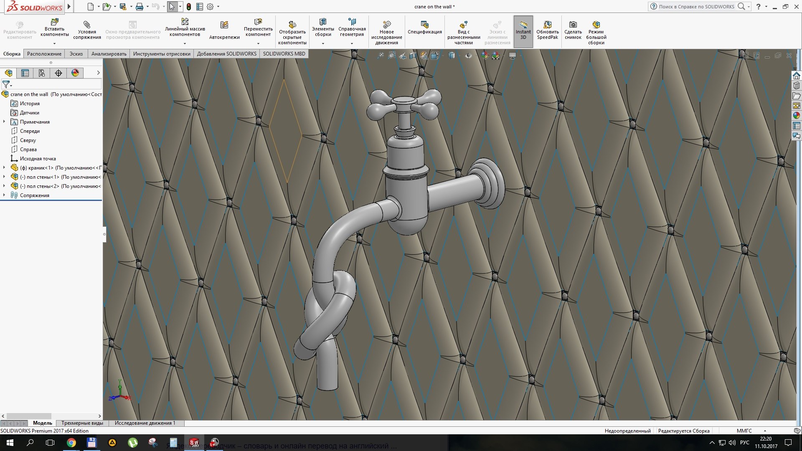The height and width of the screenshot is (451, 802).
Task: Open Windows Start menu
Action: tap(10, 443)
